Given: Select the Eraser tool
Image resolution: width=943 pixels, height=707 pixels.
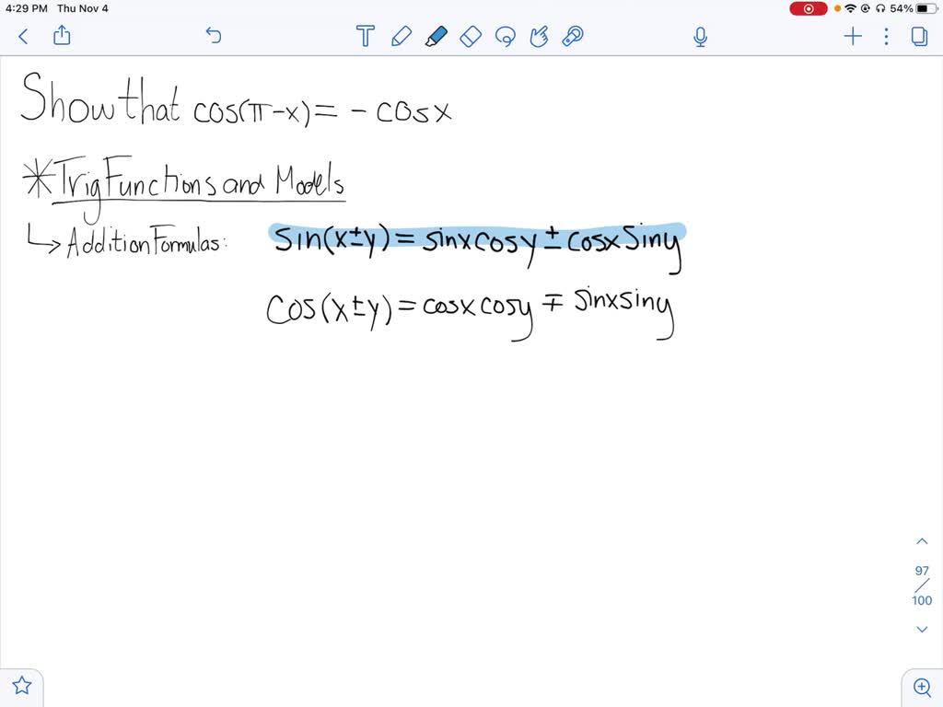Looking at the screenshot, I should [471, 36].
